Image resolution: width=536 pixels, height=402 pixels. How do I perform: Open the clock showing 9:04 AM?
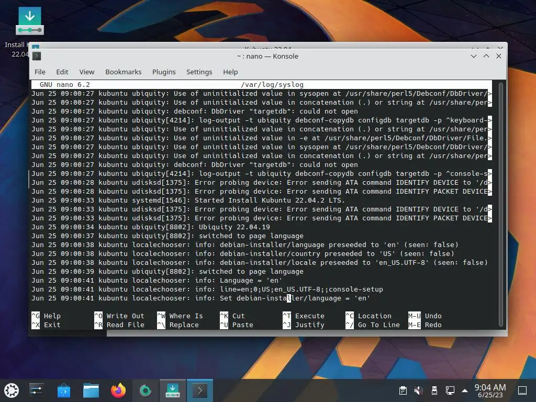pos(490,390)
